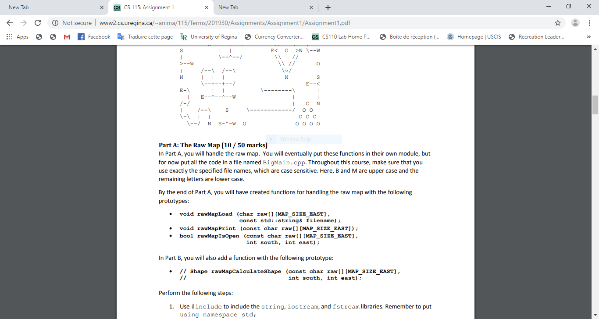Open the CS110 Lab Home bookmark
This screenshot has width=599, height=319.
click(342, 37)
